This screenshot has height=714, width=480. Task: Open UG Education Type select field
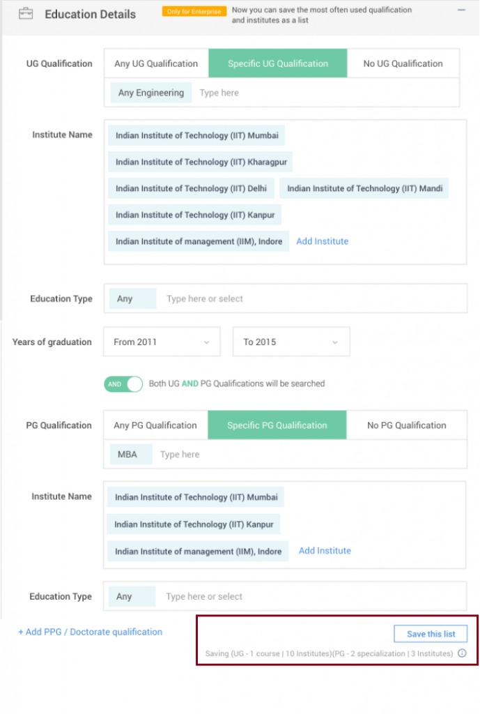[285, 298]
